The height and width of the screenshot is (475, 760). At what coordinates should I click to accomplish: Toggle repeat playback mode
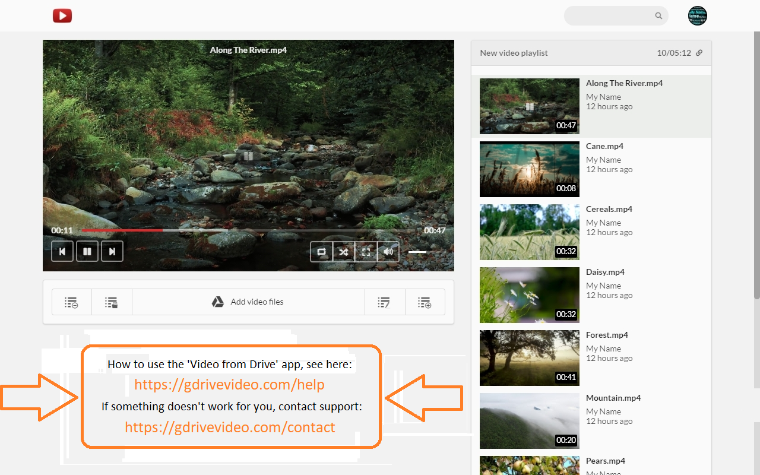click(x=321, y=252)
